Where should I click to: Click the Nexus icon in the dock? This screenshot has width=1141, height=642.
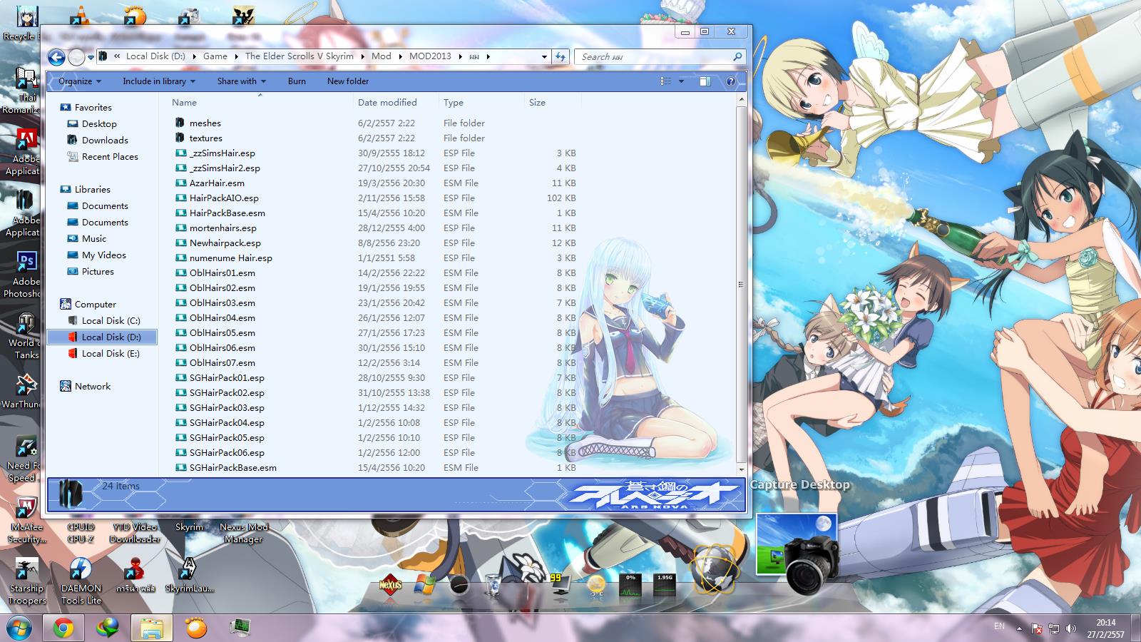point(390,585)
